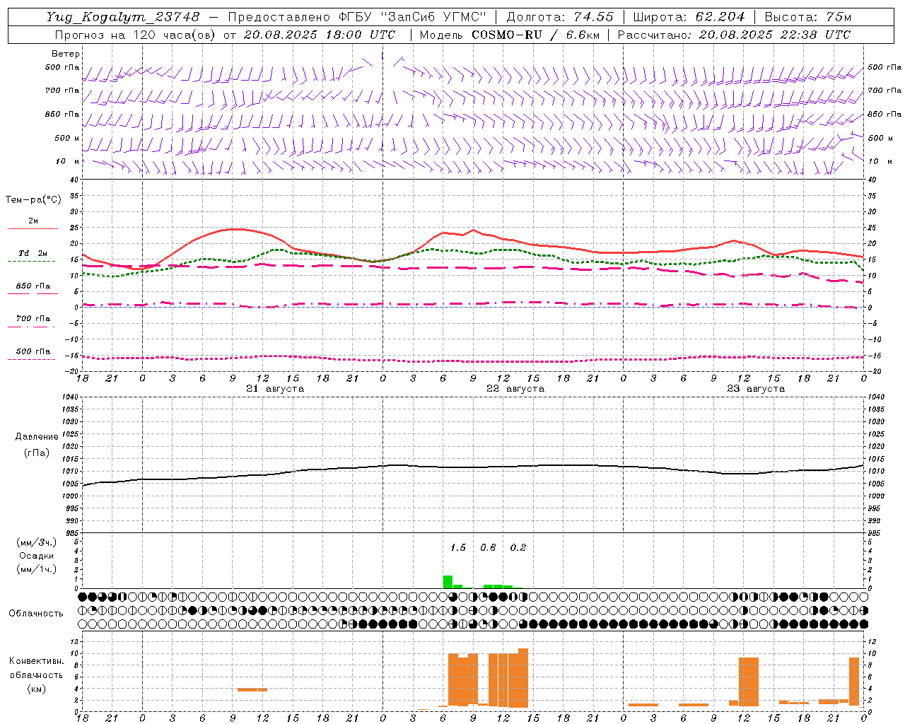905x724 pixels.
Task: Click the station title Yug_Kogalym_23748
Action: (123, 17)
